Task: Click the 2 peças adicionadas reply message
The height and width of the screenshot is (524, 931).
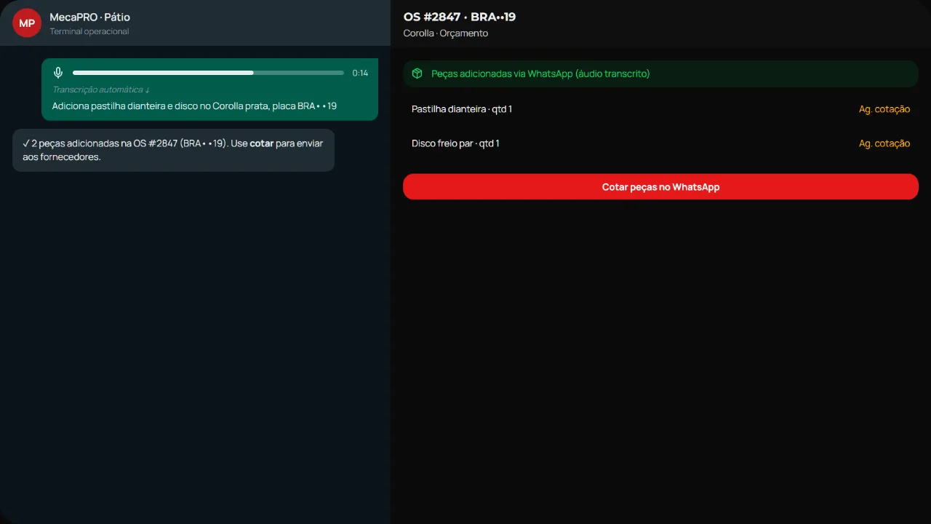Action: tap(173, 150)
